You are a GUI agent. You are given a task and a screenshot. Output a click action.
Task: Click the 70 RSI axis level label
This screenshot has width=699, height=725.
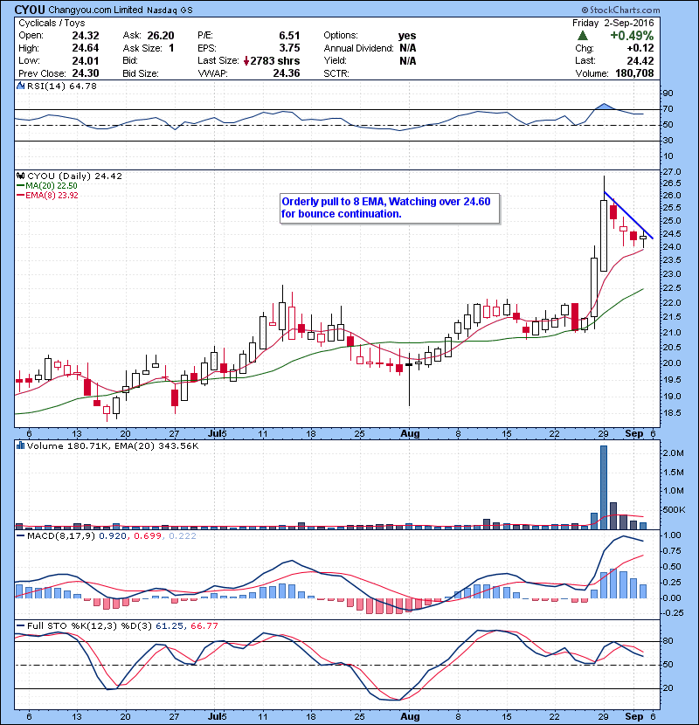[x=668, y=109]
